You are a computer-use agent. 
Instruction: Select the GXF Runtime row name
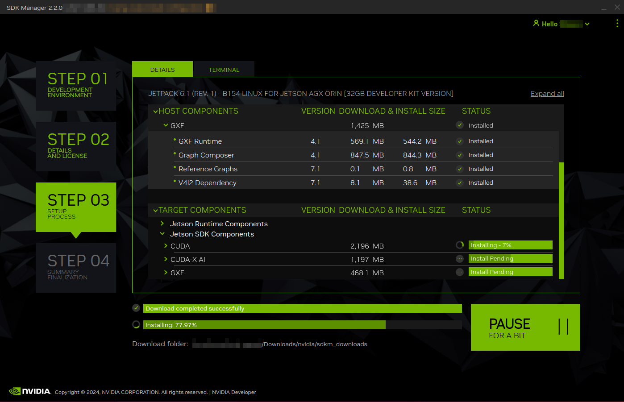tap(200, 141)
